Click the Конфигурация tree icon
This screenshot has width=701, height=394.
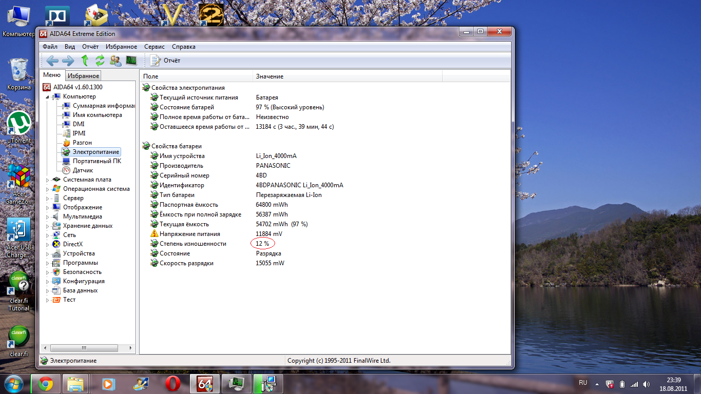tap(56, 281)
